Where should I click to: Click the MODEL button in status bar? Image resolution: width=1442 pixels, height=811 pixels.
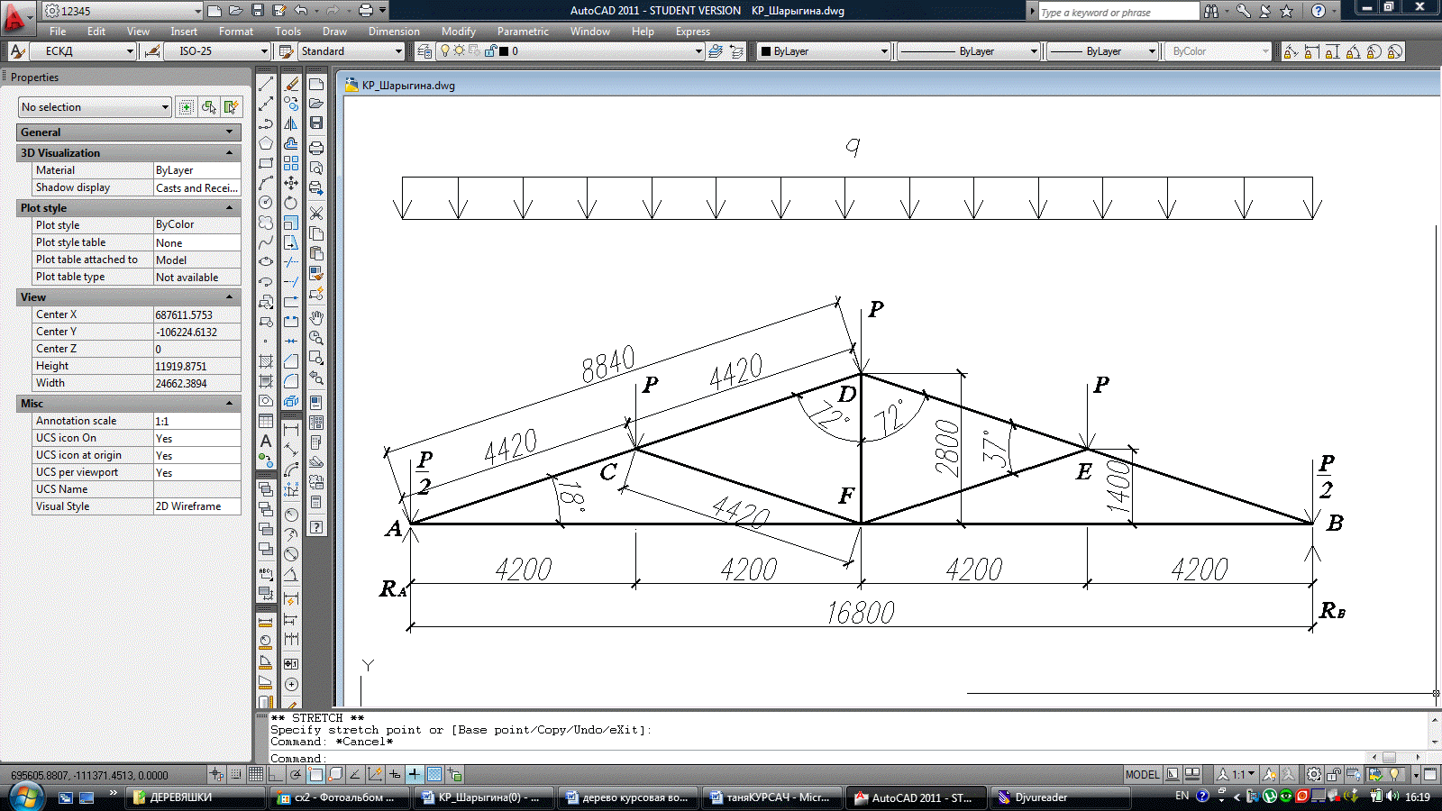pos(1142,774)
